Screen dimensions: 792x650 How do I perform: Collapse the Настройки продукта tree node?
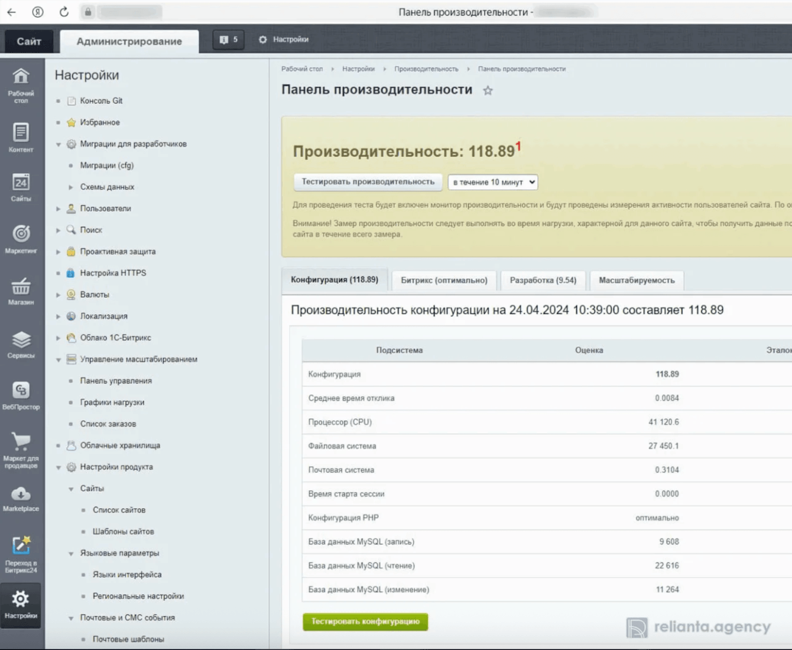tap(59, 467)
